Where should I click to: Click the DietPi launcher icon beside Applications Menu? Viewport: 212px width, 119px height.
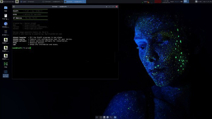(17, 2)
